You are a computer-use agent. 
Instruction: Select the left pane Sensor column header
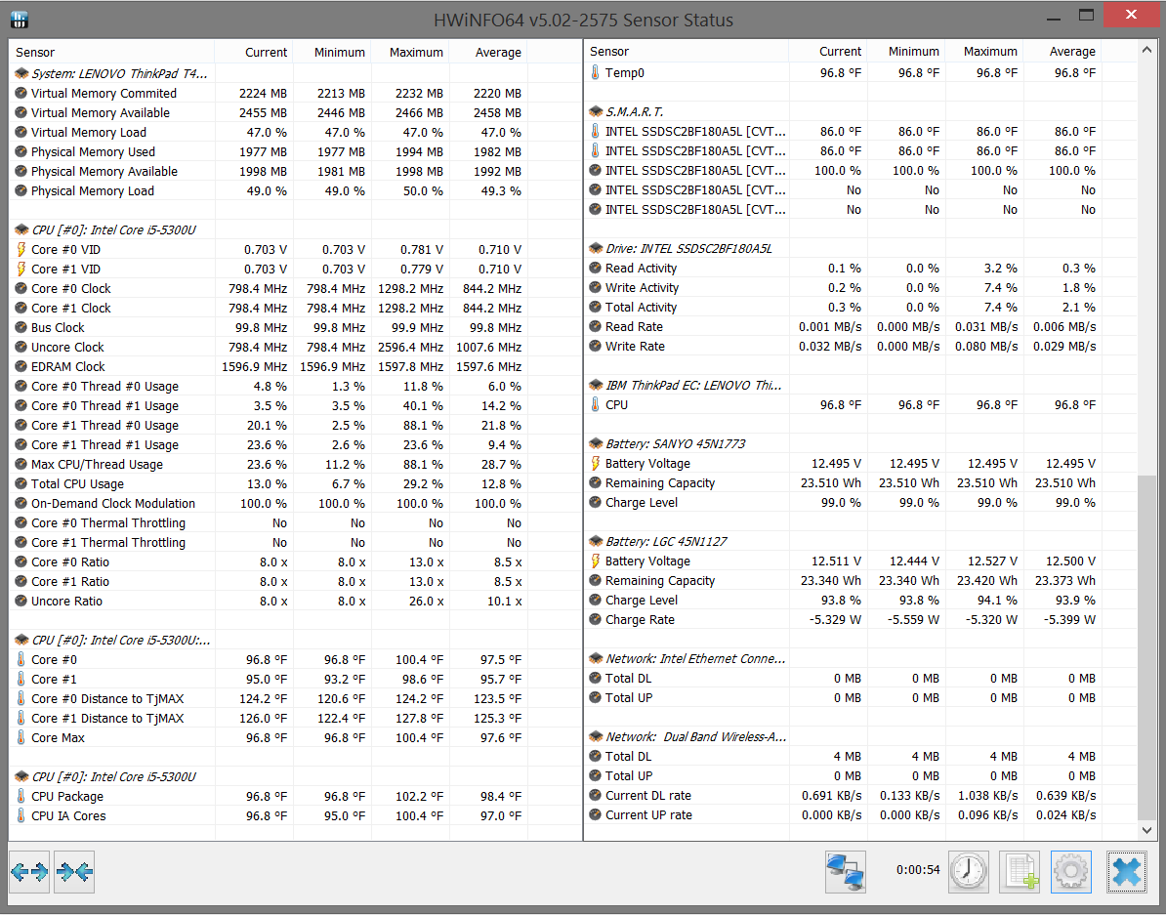[x=111, y=52]
